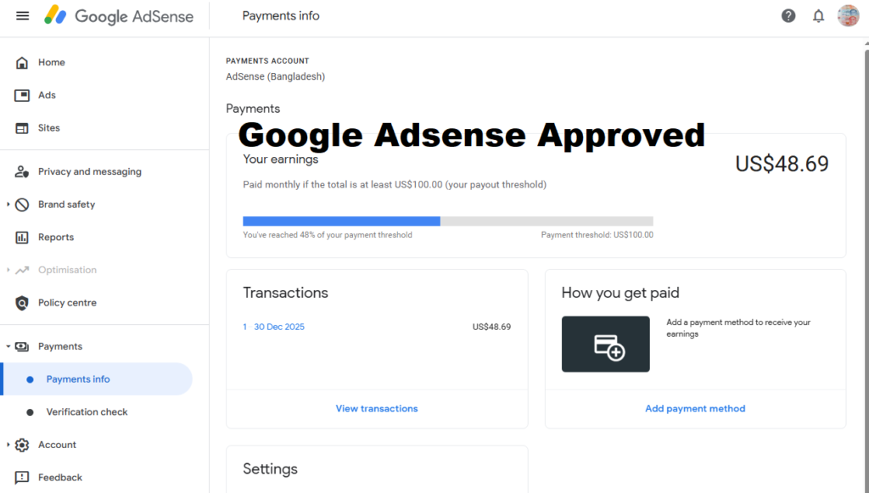Image resolution: width=869 pixels, height=493 pixels.
Task: Open Reports via its bar-chart icon
Action: (23, 237)
